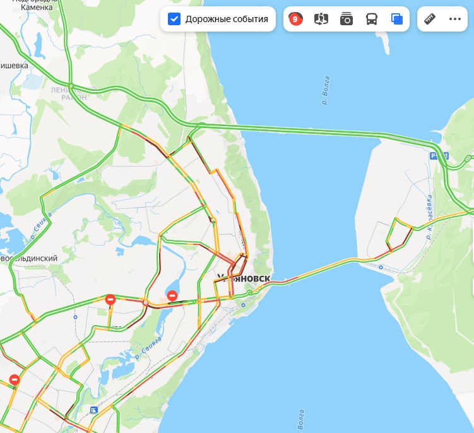
Task: Enable the public transport bus layer
Action: click(x=372, y=19)
